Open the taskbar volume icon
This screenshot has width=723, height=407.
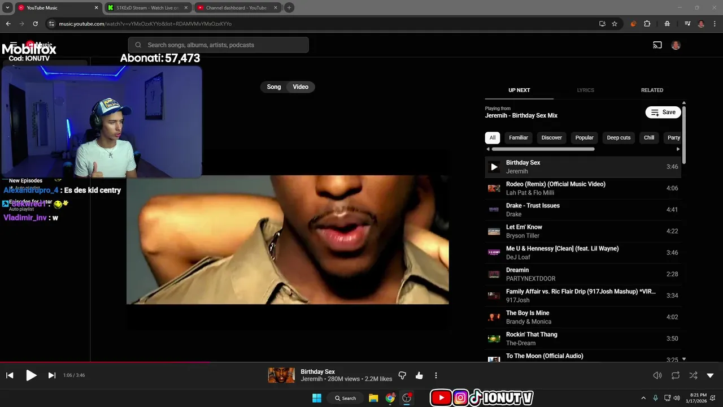coord(677,398)
